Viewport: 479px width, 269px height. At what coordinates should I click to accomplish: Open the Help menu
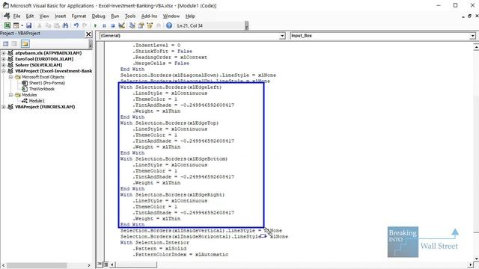(190, 16)
